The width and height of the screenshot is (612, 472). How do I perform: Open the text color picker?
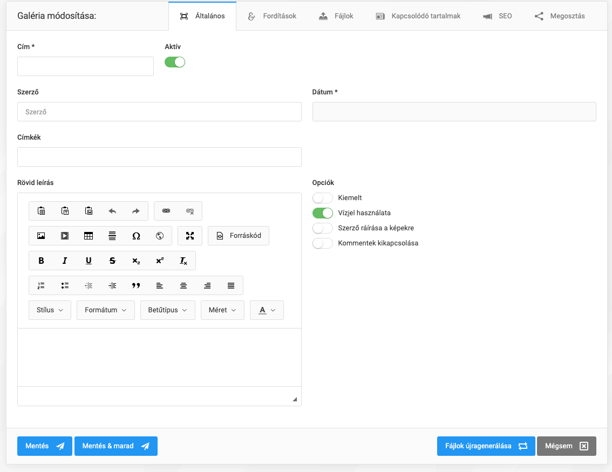point(267,310)
